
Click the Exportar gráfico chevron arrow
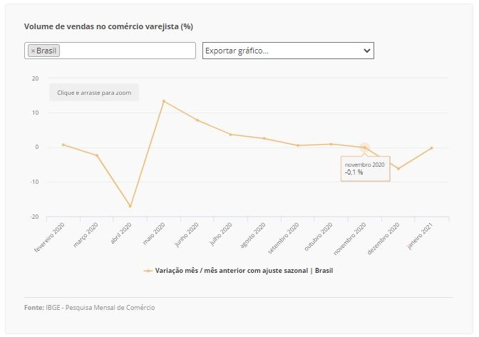[x=367, y=51]
